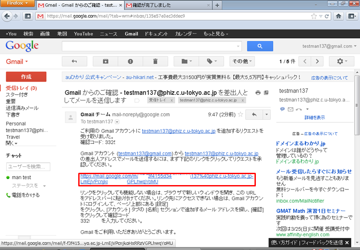Click 広告の表示について link in top ad bar
The width and height of the screenshot is (360, 250).
pos(329,78)
